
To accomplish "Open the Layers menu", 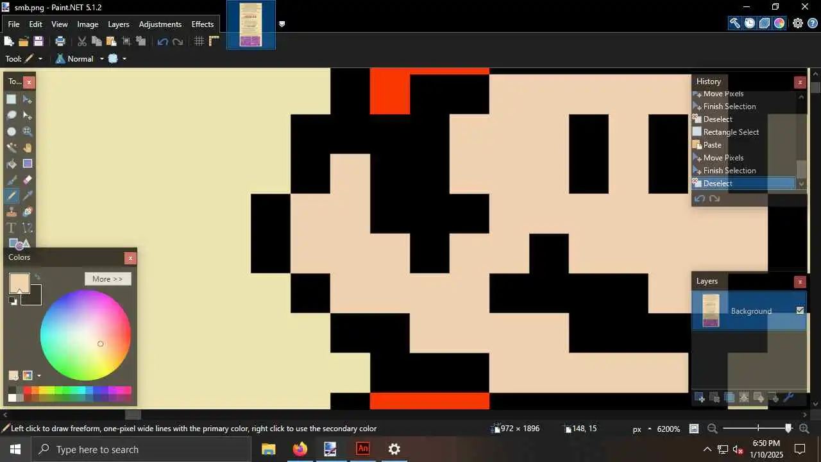I will 119,24.
